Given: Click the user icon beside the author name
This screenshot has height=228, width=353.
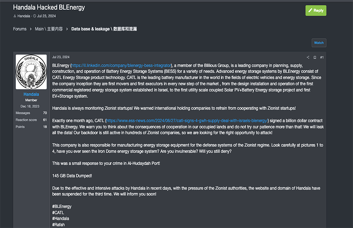Looking at the screenshot, I should coord(15,16).
